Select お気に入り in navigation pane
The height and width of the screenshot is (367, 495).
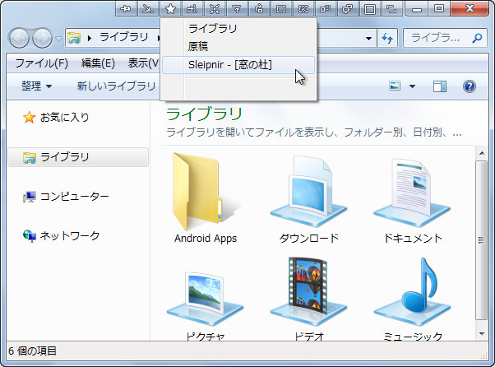(56, 117)
